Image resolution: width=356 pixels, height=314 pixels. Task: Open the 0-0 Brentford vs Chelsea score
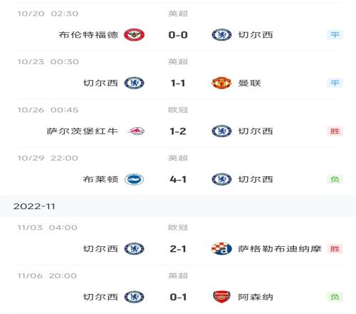[178, 35]
